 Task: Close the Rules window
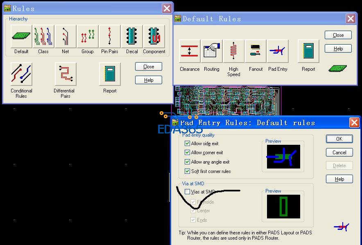coord(167,9)
